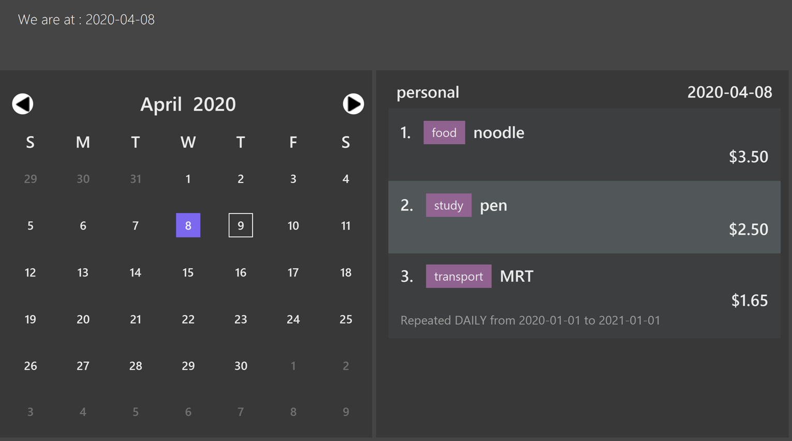Choose greyed-out May 9 date
The width and height of the screenshot is (792, 441).
(346, 412)
